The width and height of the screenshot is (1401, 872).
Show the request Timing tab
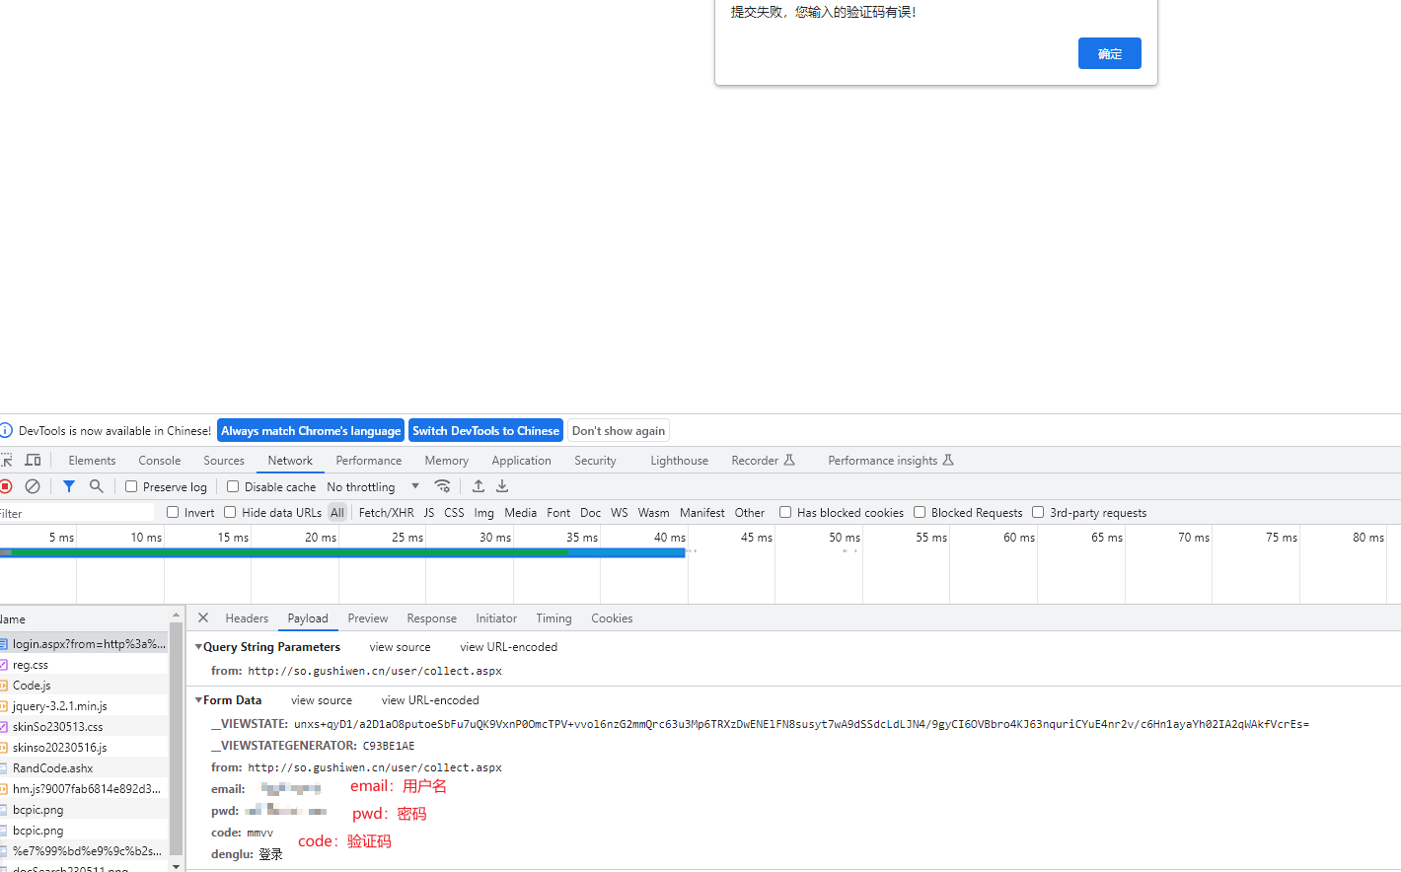coord(553,618)
